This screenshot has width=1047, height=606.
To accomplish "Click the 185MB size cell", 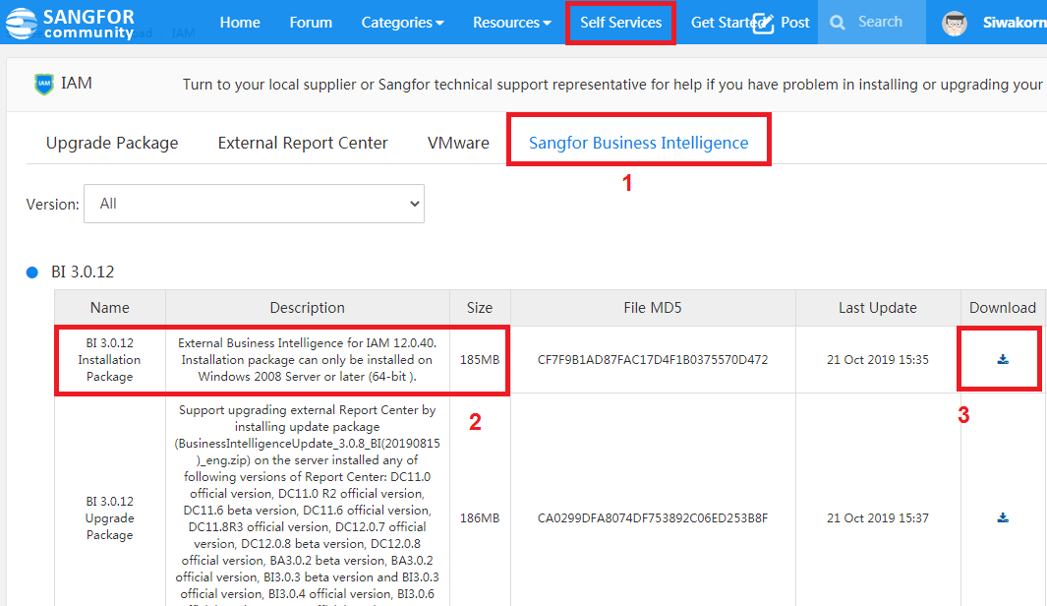I will pos(480,359).
